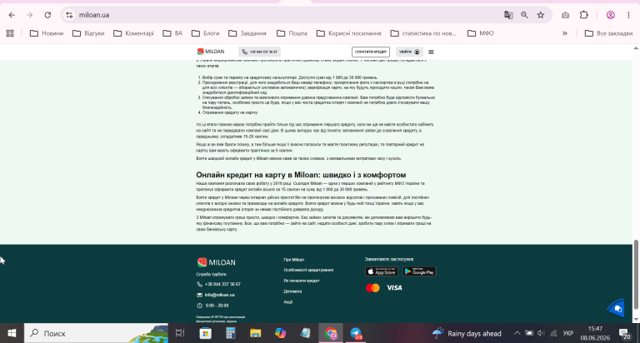Click the scrollbar up arrow
The image size is (640, 343).
click(x=636, y=48)
